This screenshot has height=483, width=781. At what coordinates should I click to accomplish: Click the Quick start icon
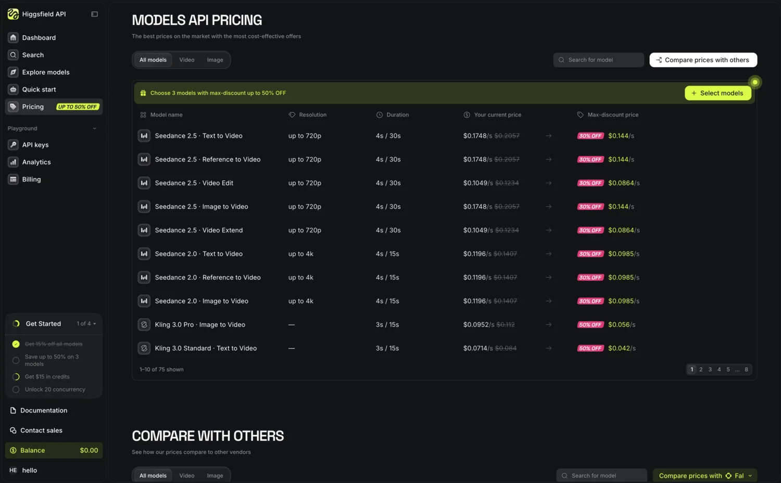[13, 89]
